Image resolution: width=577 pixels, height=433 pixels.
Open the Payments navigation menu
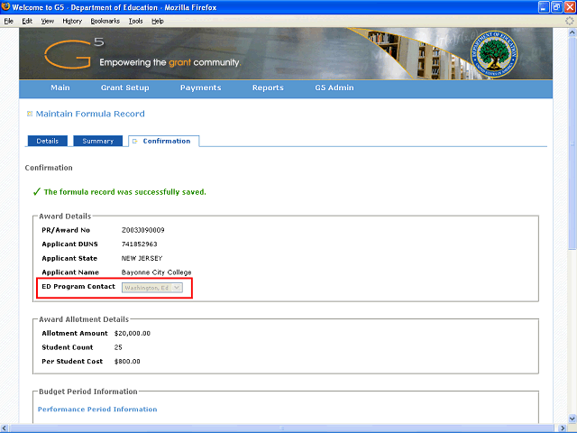[200, 88]
